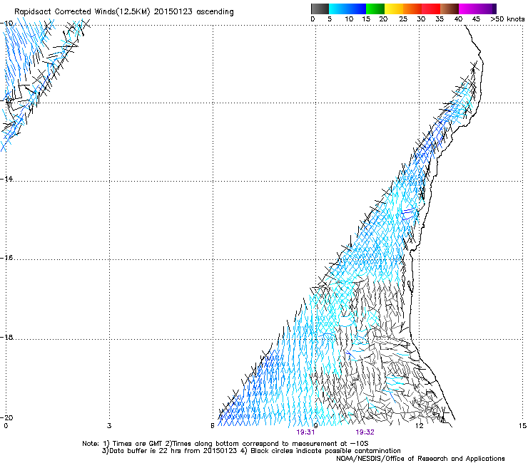Click the latitude label '-20'
The height and width of the screenshot is (463, 528).
[6, 417]
